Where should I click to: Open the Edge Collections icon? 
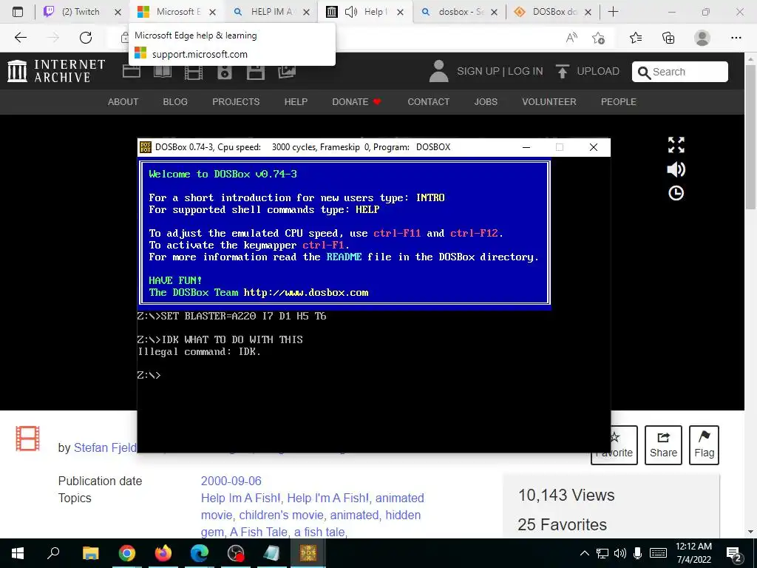point(668,38)
